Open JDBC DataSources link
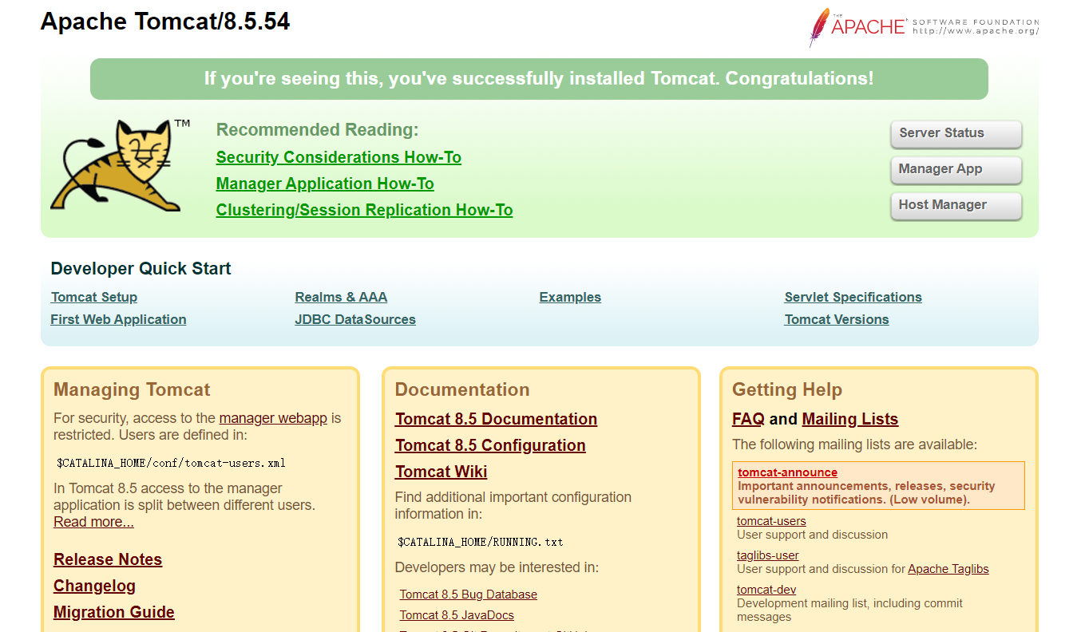Viewport: 1085px width, 632px height. pyautogui.click(x=355, y=319)
